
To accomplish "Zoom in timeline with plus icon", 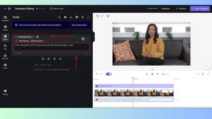I will coord(203,74).
